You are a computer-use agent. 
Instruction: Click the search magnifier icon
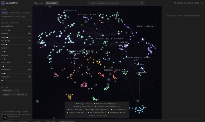pyautogui.click(x=90, y=3)
